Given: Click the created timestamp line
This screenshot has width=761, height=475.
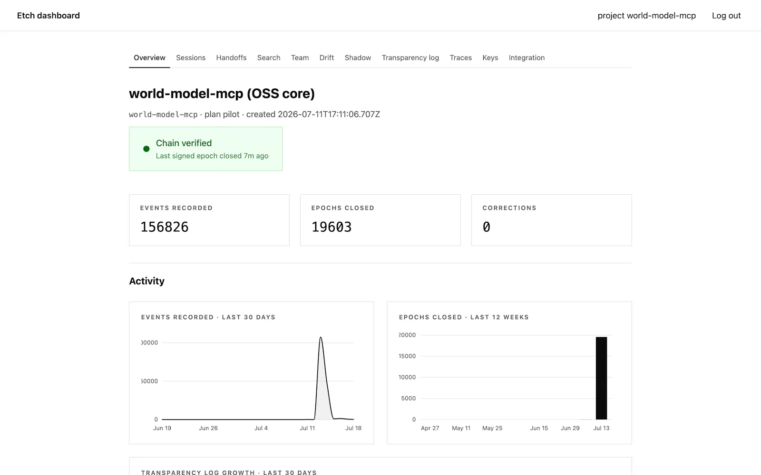Looking at the screenshot, I should tap(254, 114).
